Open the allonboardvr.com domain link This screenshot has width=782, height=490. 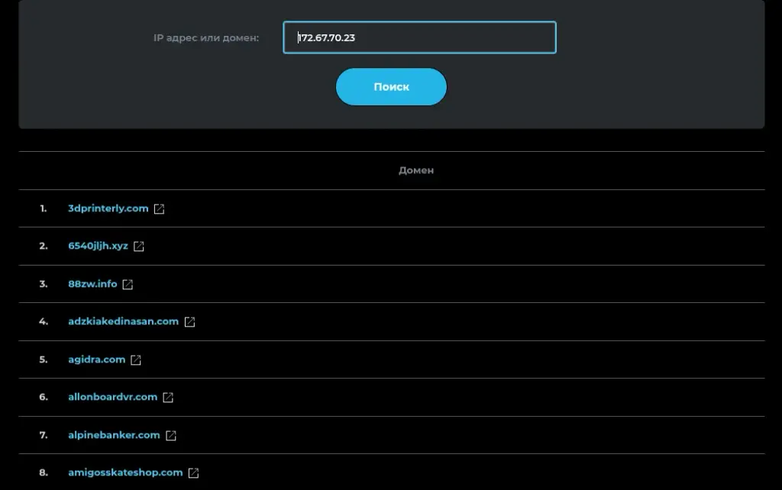[x=113, y=397]
